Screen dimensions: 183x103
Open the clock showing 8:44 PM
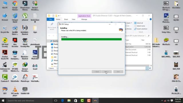(178, 100)
